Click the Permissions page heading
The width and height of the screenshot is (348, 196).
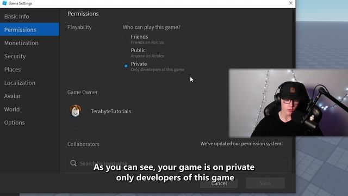(83, 14)
